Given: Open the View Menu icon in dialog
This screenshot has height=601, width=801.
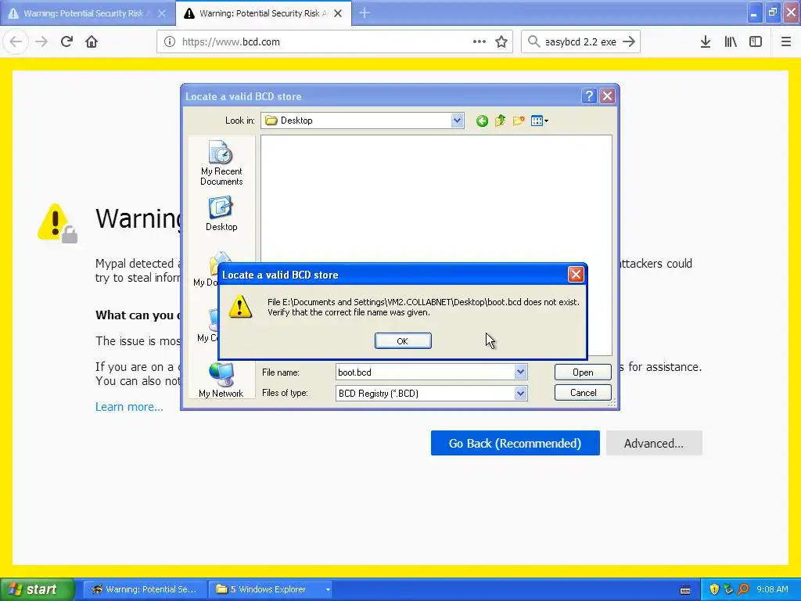Looking at the screenshot, I should [540, 121].
